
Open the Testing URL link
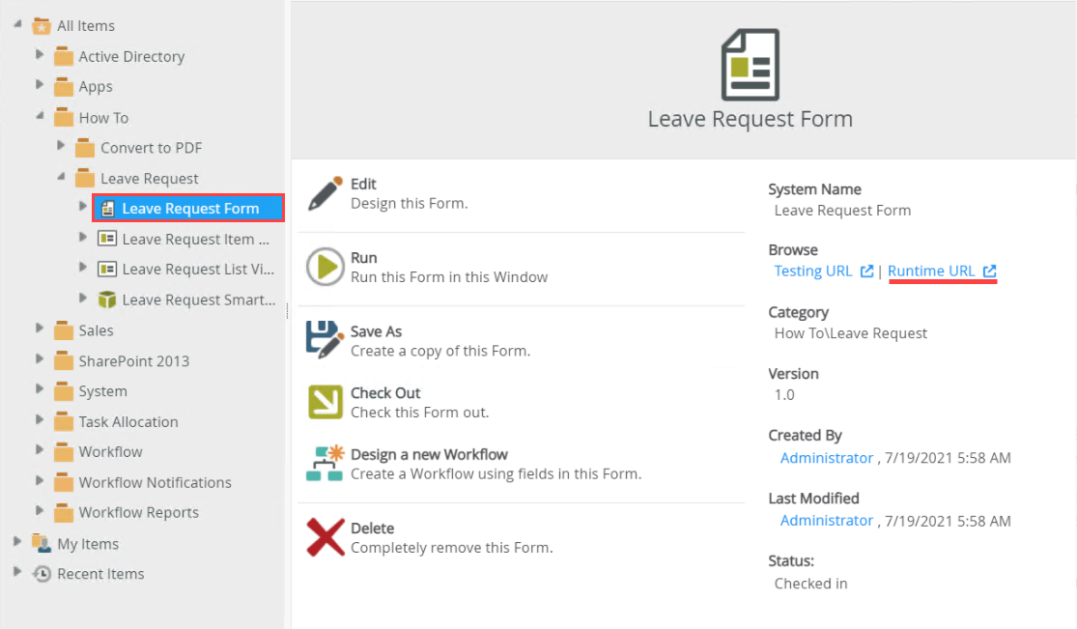click(x=813, y=272)
